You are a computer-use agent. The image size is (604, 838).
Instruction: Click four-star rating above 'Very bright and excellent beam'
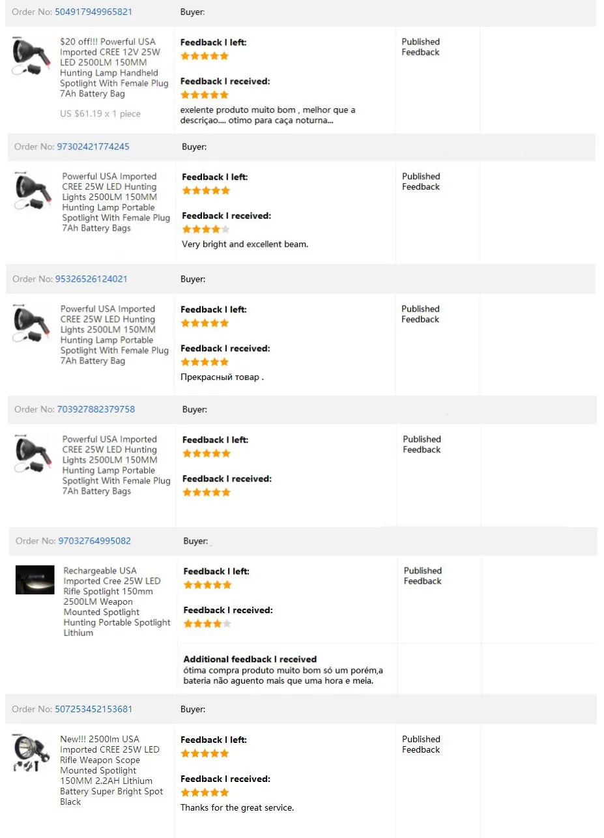(x=205, y=229)
